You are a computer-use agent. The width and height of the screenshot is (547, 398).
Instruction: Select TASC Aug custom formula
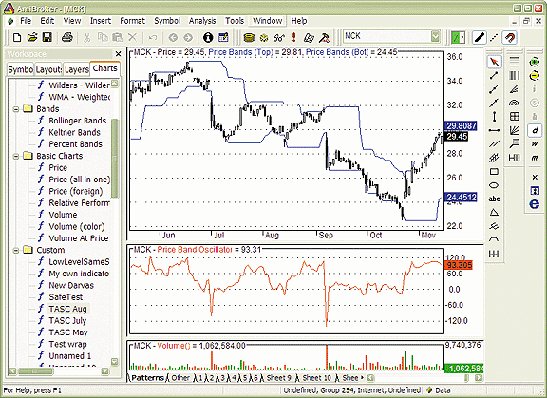(67, 309)
